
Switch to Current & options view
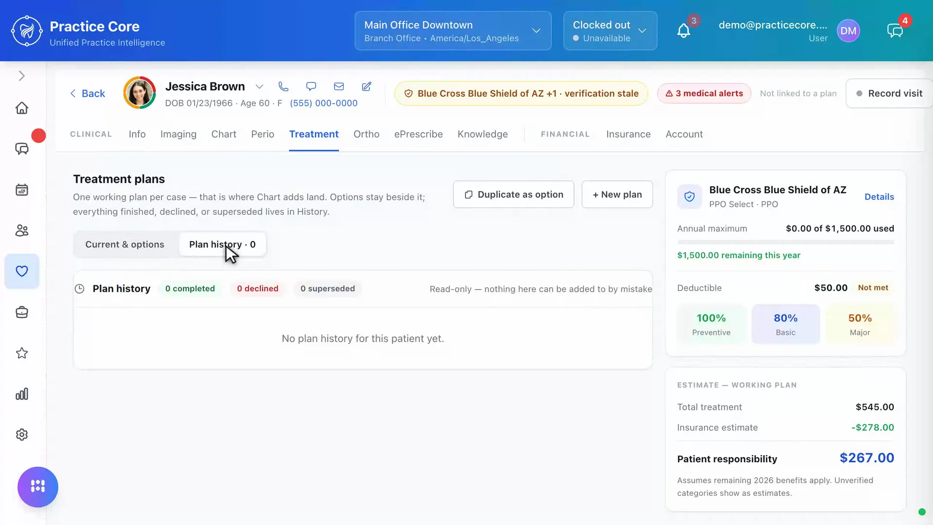point(125,245)
